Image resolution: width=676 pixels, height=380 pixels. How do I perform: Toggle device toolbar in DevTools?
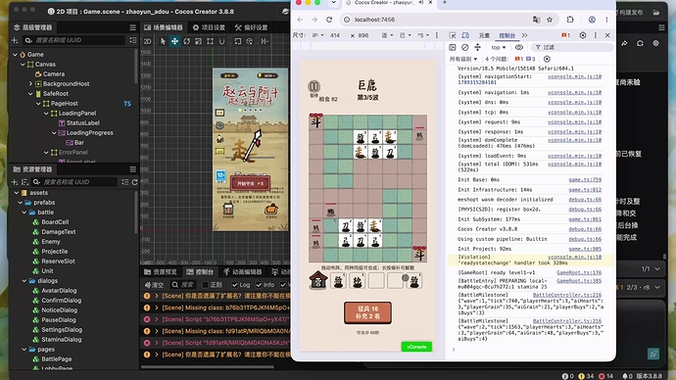click(465, 35)
